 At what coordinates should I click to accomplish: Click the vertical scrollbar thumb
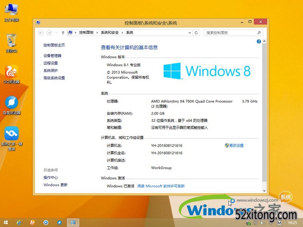click(264, 112)
